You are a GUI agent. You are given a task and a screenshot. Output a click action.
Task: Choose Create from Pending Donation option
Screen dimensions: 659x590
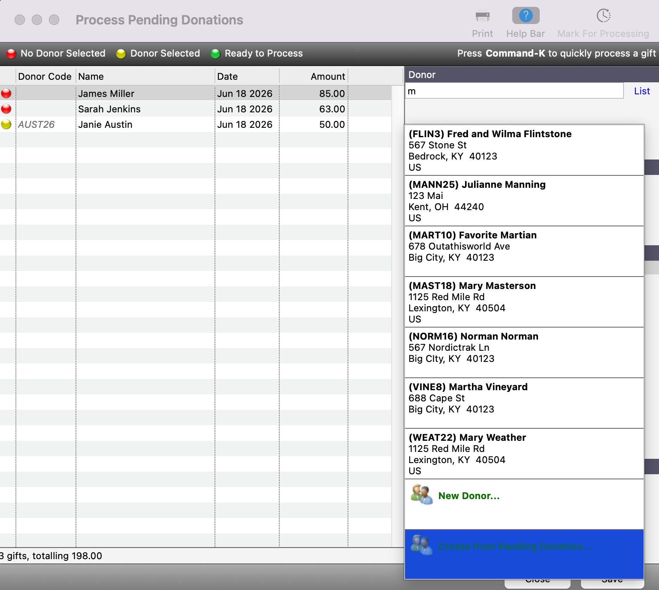524,554
